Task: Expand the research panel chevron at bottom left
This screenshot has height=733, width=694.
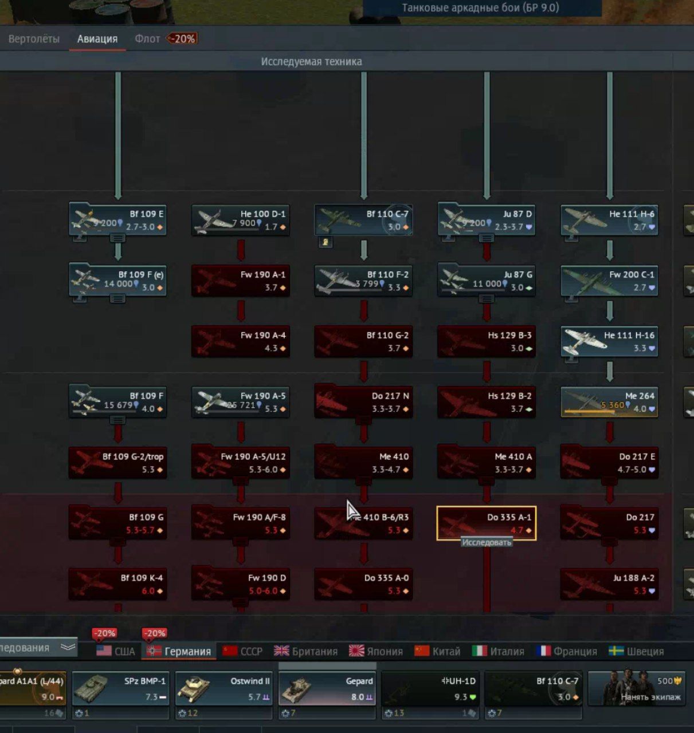Action: (x=68, y=648)
